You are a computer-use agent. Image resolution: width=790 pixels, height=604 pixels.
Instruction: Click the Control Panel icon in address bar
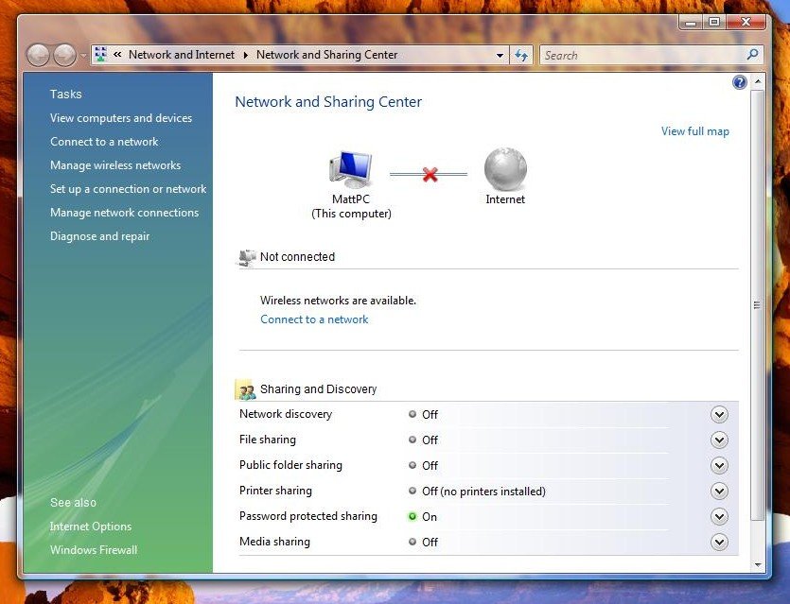pyautogui.click(x=101, y=55)
